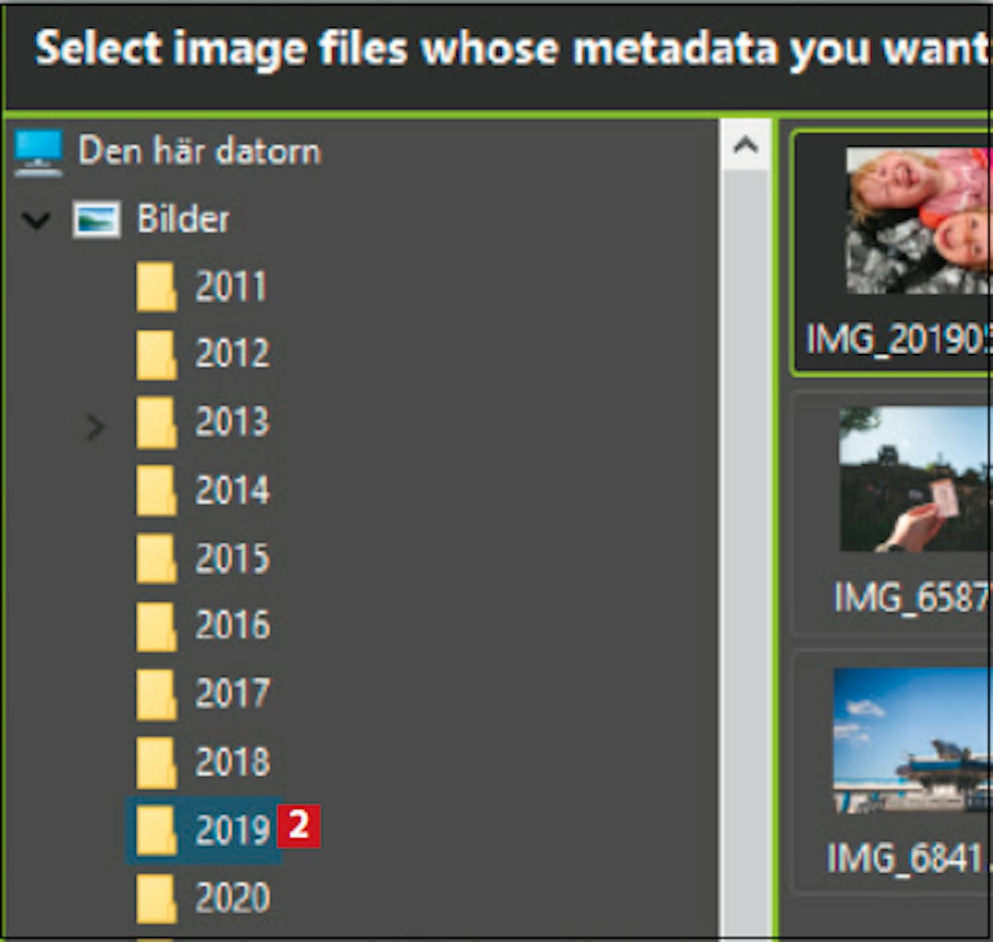Click the 2012 folder icon
The image size is (993, 942).
[156, 355]
